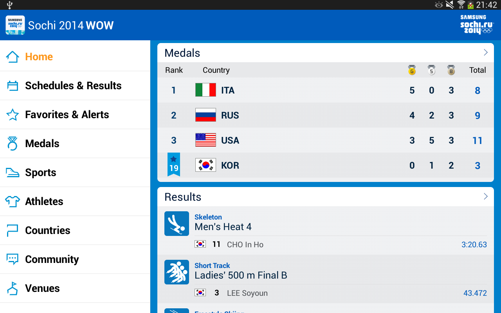This screenshot has height=313, width=501.
Task: Open the Short Track sport link
Action: coord(212,266)
